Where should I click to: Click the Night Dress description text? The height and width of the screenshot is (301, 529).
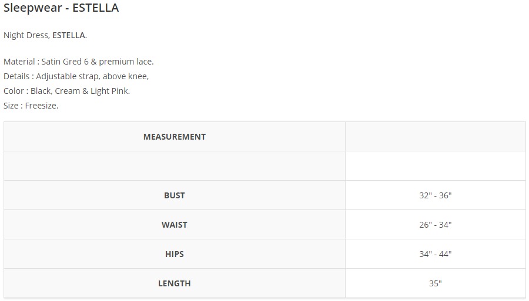click(x=45, y=35)
